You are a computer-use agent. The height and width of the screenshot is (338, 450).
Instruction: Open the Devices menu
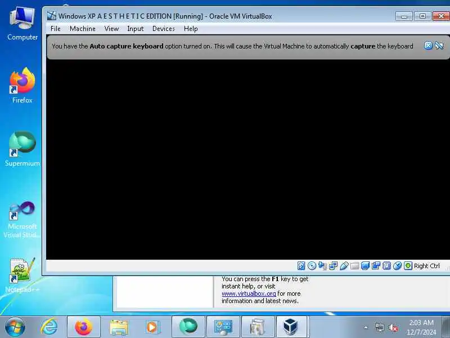pos(164,29)
